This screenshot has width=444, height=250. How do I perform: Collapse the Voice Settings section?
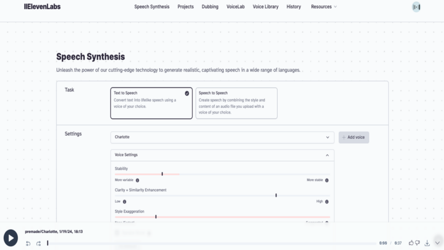[327, 155]
